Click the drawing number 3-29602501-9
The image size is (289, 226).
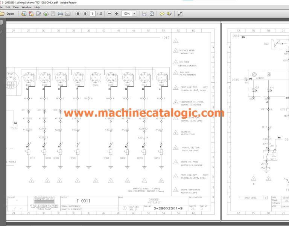coord(168,208)
